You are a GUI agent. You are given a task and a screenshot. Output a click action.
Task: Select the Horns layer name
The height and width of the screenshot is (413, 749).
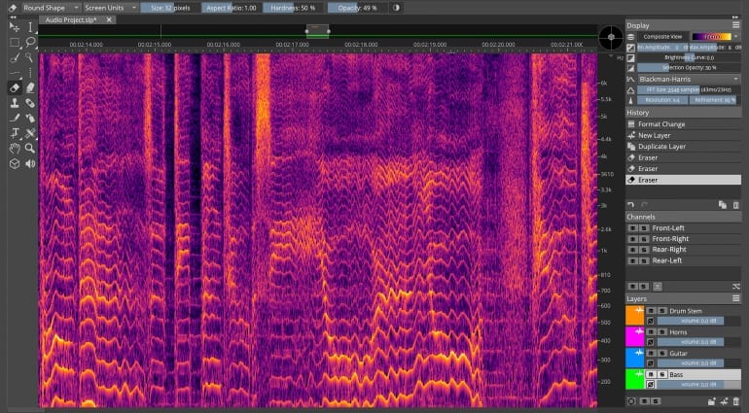tap(678, 331)
